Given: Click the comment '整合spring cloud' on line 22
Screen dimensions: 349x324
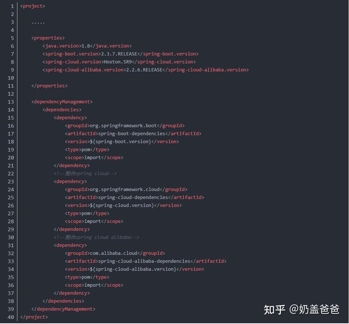Looking at the screenshot, I should [x=85, y=174].
